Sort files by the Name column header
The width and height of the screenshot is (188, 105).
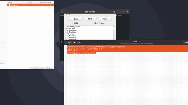pos(10,2)
